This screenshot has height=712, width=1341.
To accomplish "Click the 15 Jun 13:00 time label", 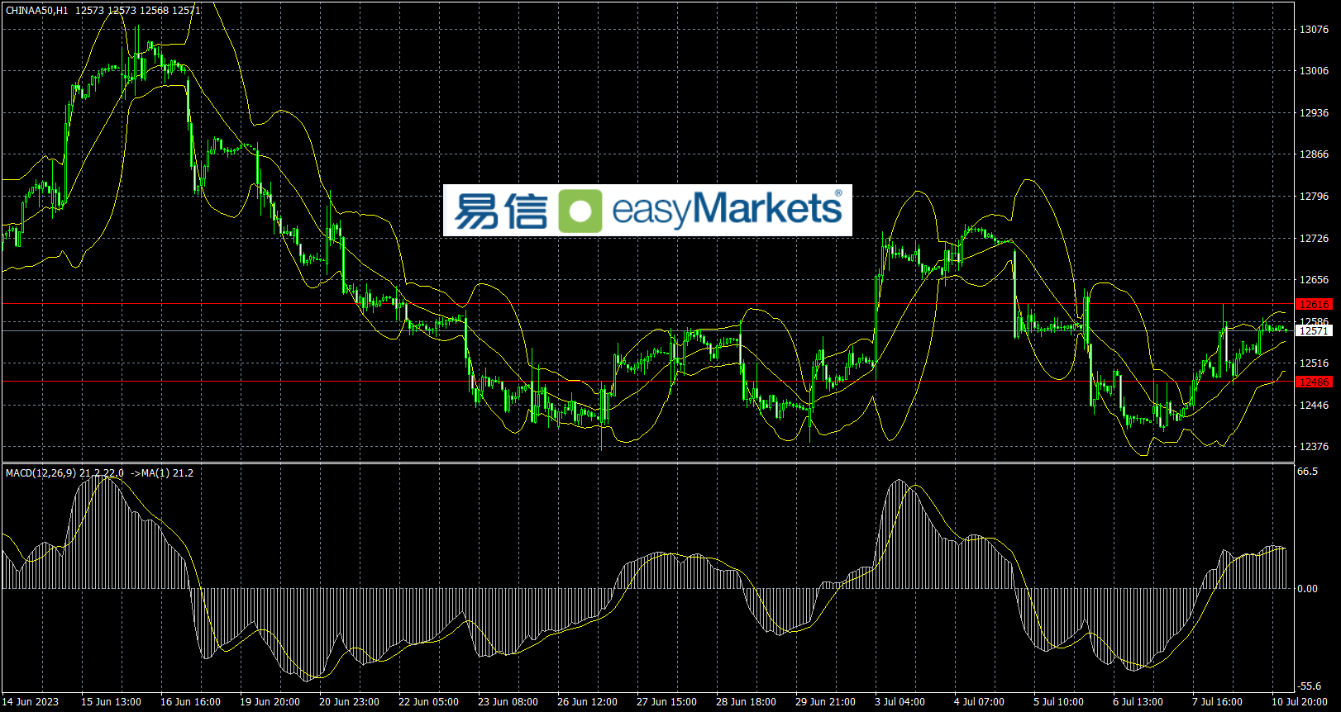I will pos(111,702).
